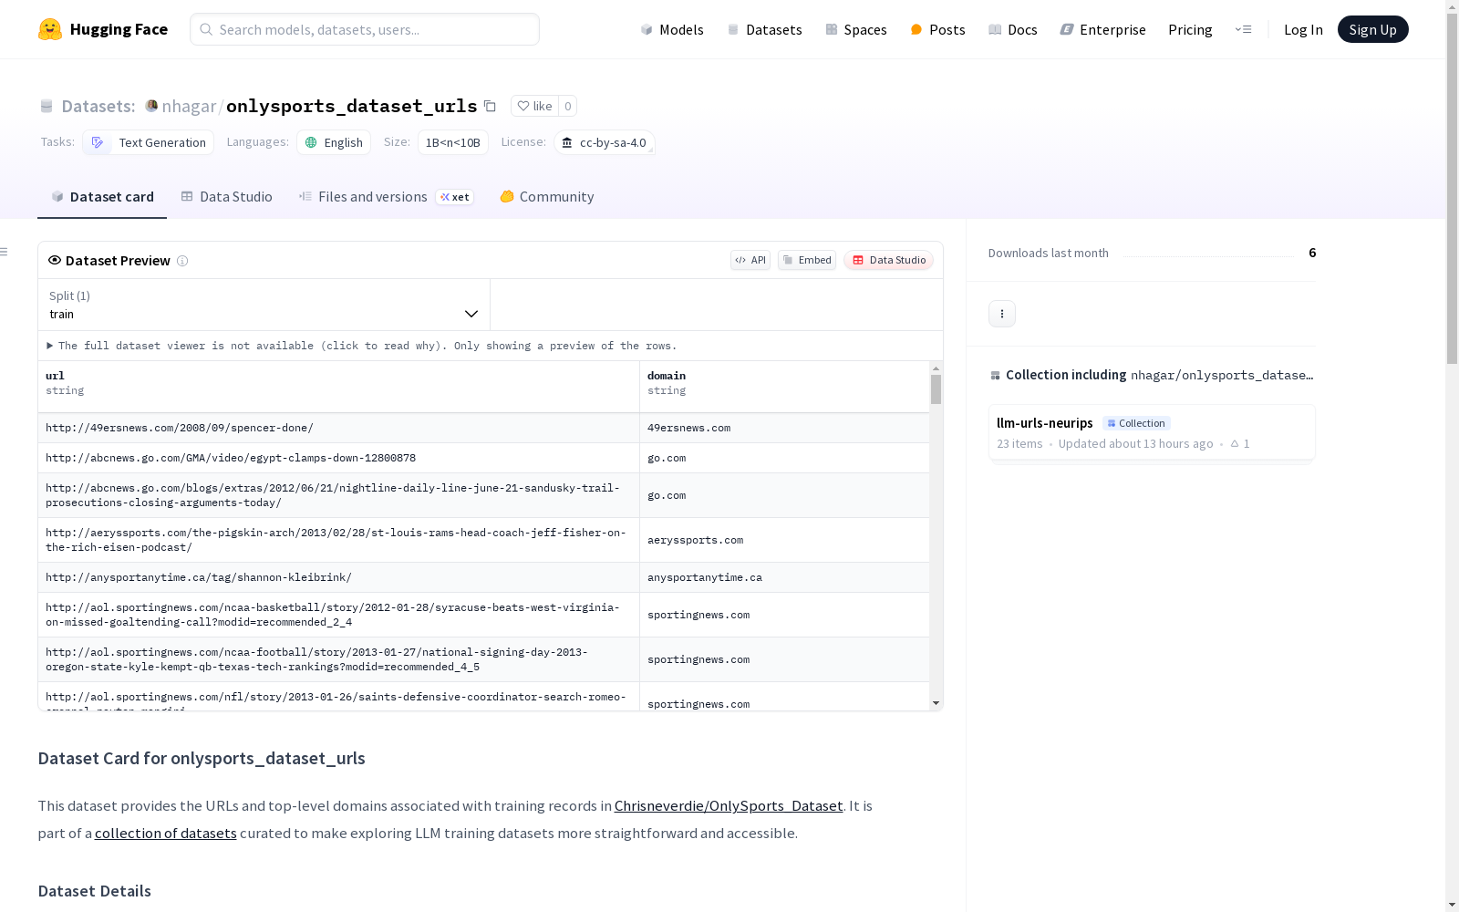Click the heart like button
This screenshot has height=912, width=1459.
534,106
